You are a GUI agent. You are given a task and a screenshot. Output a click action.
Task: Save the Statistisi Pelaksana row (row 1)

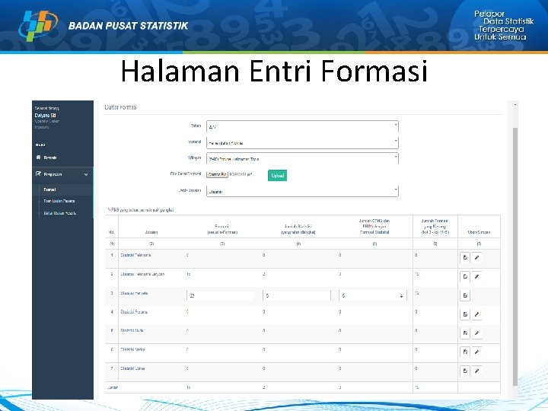(x=465, y=257)
